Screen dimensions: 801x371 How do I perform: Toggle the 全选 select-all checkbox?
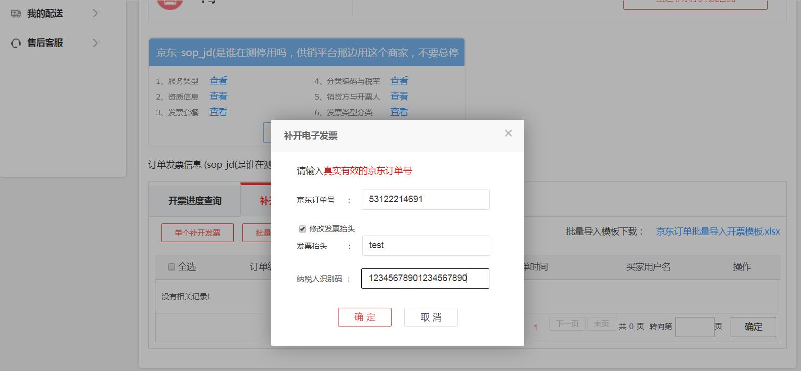171,267
